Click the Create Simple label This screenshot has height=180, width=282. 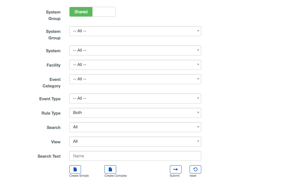click(79, 176)
